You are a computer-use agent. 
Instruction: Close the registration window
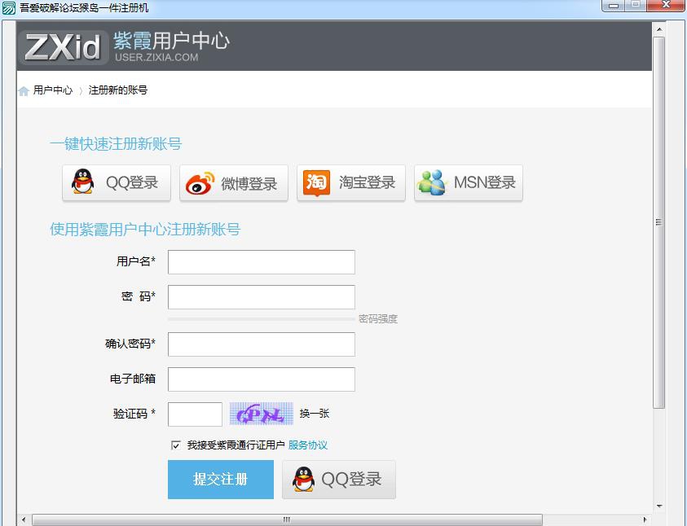click(x=666, y=6)
